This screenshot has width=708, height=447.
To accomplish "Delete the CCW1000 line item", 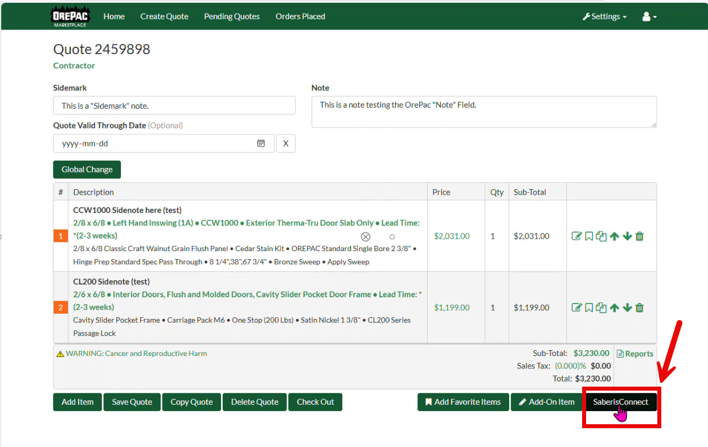I will (640, 236).
